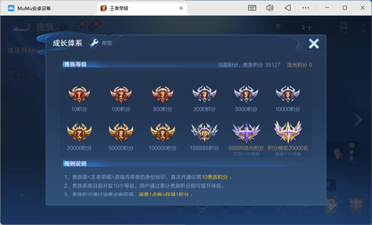Toggle the emulator volume speaker icon
Viewport: 372px width, 225px height.
[x=270, y=8]
